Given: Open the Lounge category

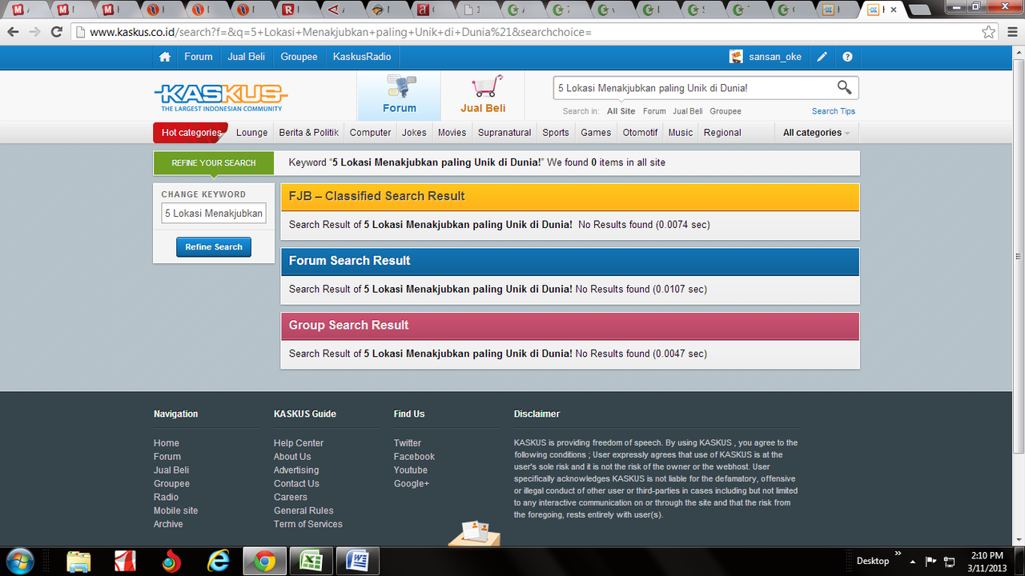Looking at the screenshot, I should pos(251,133).
